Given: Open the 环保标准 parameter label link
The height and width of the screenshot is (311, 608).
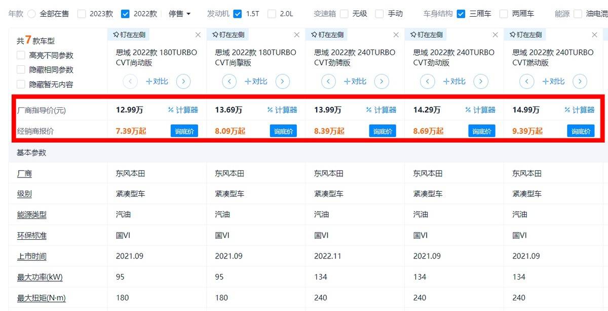Looking at the screenshot, I should pyautogui.click(x=32, y=236).
